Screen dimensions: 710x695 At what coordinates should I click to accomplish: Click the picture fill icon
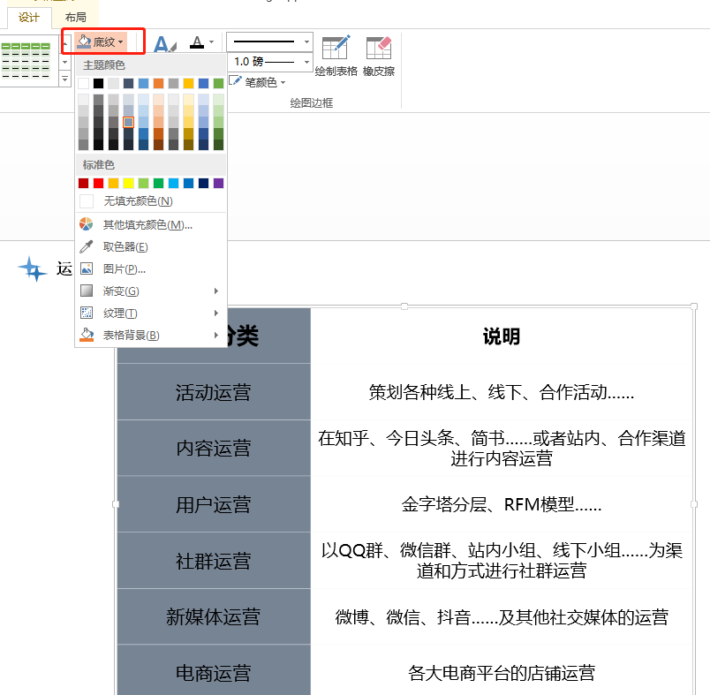coord(86,268)
